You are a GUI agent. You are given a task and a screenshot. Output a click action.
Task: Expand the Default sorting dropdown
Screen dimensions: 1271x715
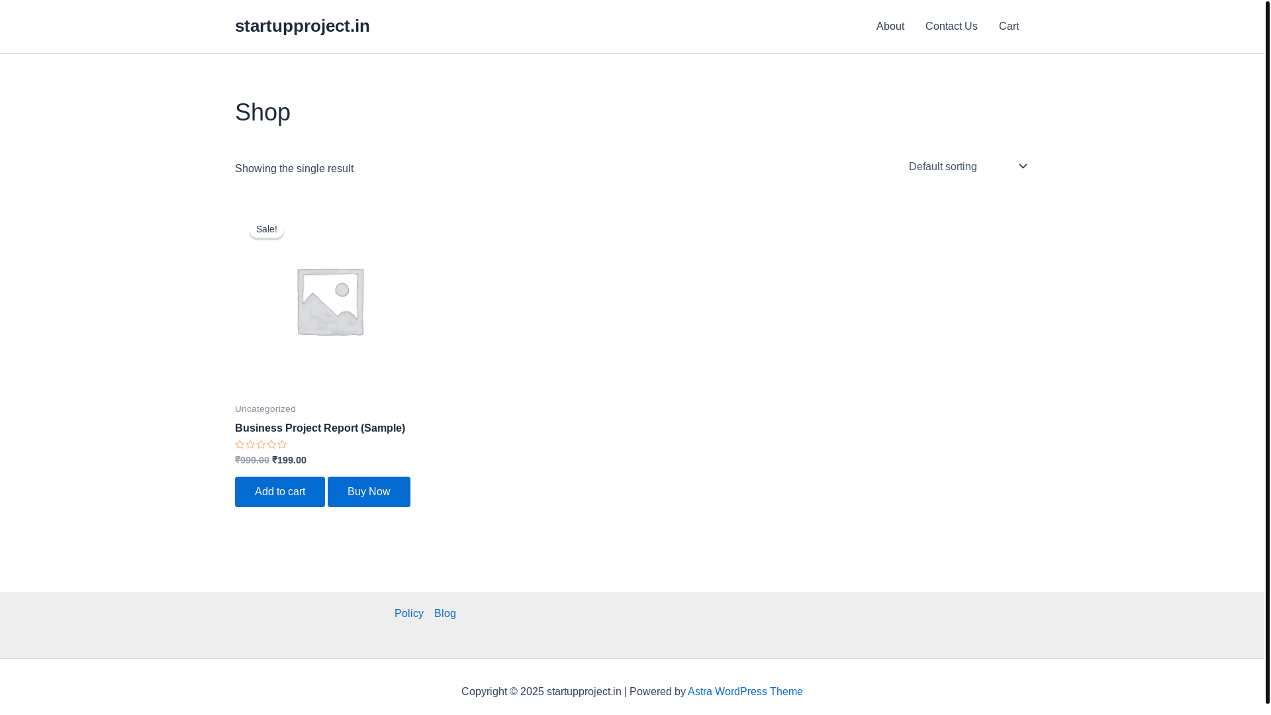(x=968, y=166)
